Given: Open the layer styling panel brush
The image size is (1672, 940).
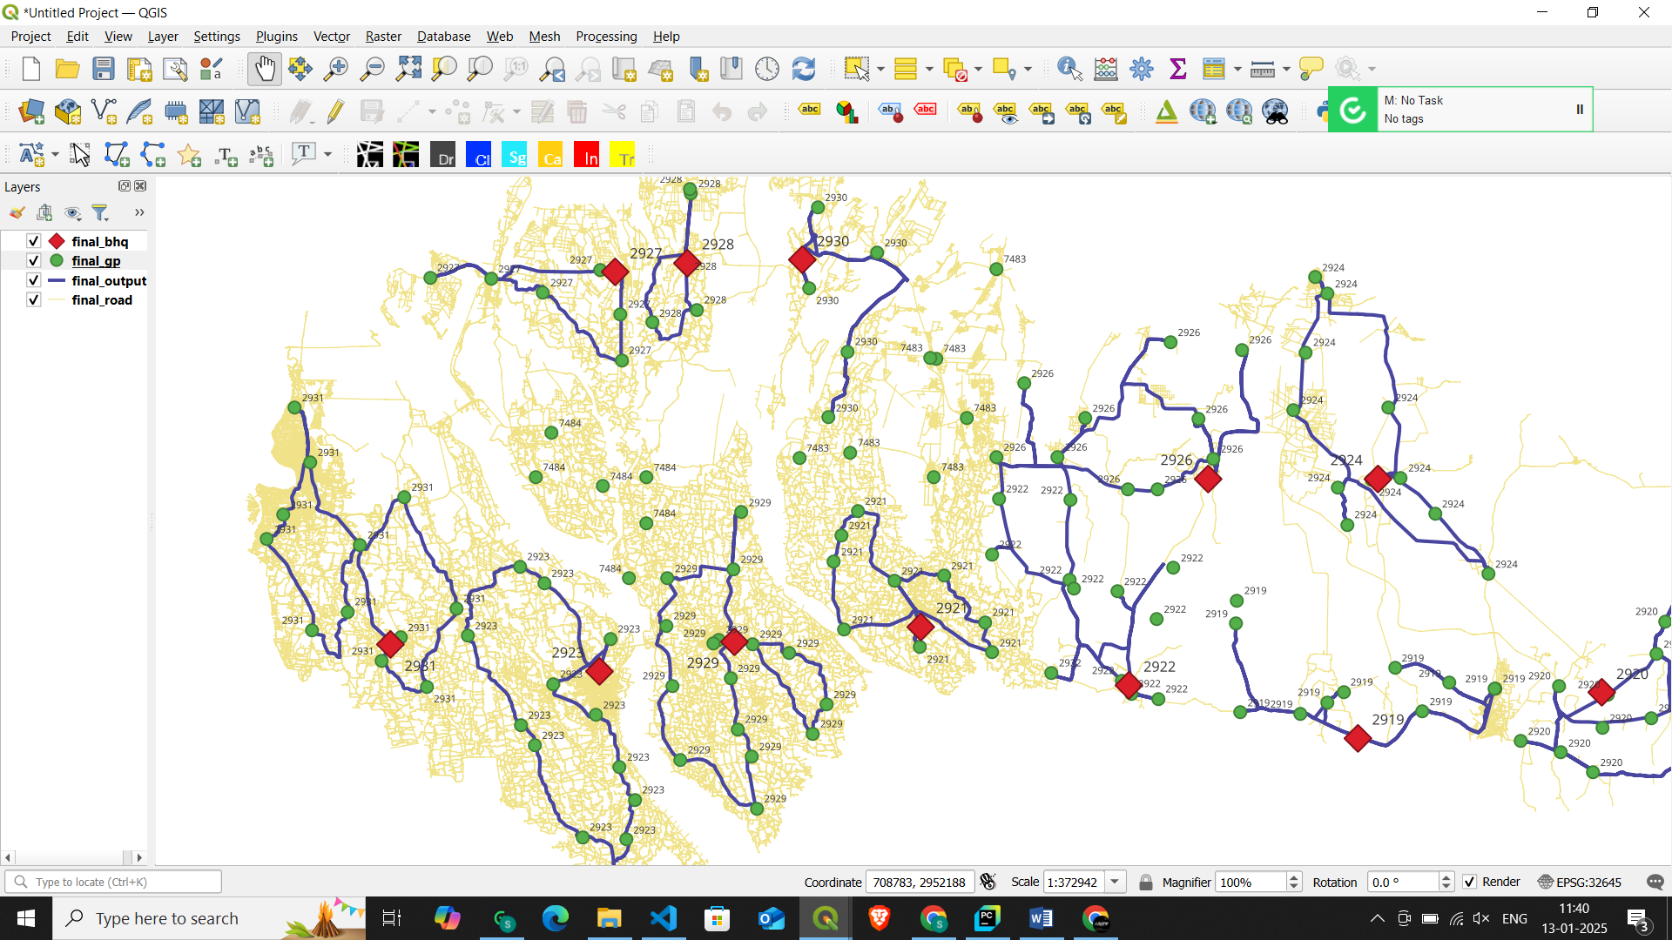Looking at the screenshot, I should tap(17, 212).
